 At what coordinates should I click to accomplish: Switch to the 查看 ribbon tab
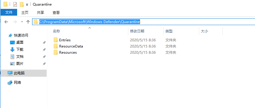[x=56, y=12]
